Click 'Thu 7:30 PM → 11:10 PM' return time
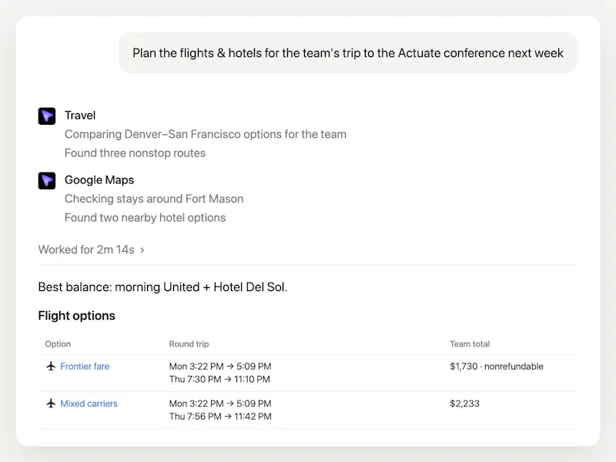Viewport: 616px width, 462px height. click(219, 379)
